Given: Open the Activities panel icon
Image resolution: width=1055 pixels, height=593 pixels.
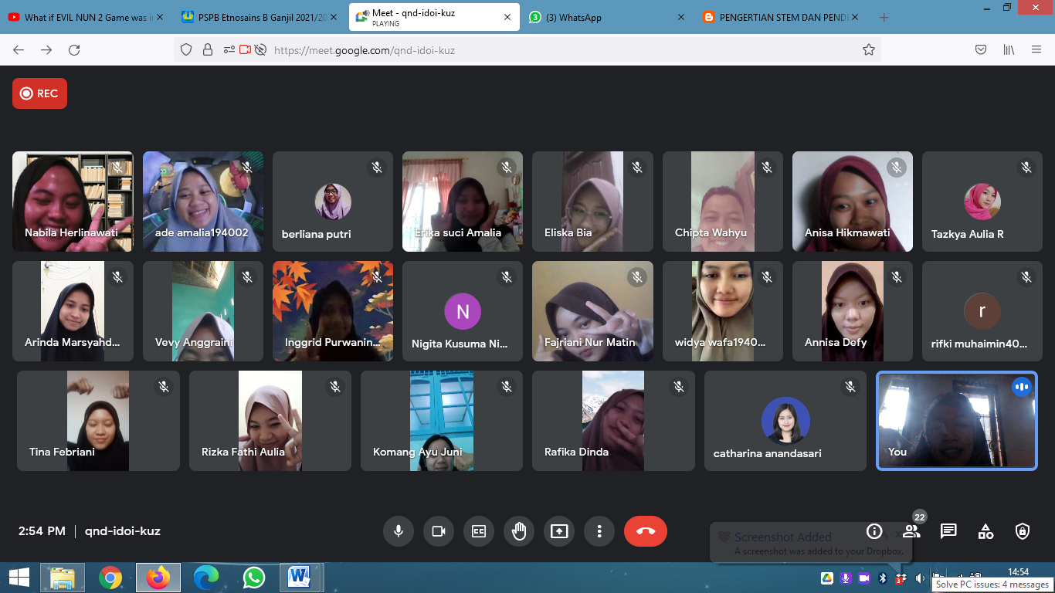Looking at the screenshot, I should click(x=985, y=531).
